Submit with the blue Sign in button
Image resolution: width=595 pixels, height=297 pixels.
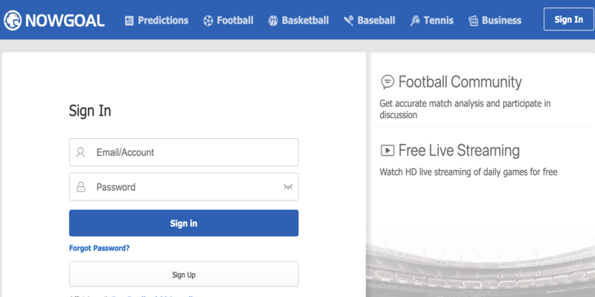(x=184, y=223)
